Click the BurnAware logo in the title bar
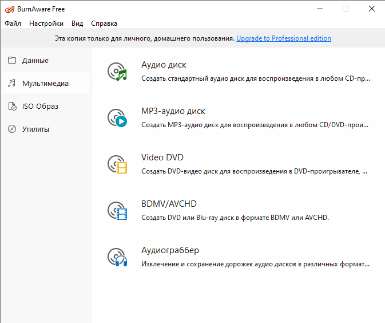The width and height of the screenshot is (385, 323). tap(10, 9)
